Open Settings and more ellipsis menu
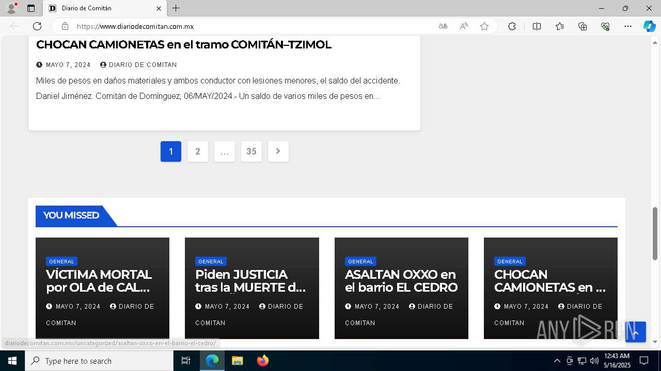The width and height of the screenshot is (661, 371). 628,26
